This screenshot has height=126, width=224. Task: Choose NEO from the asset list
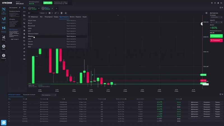(x=57, y=47)
